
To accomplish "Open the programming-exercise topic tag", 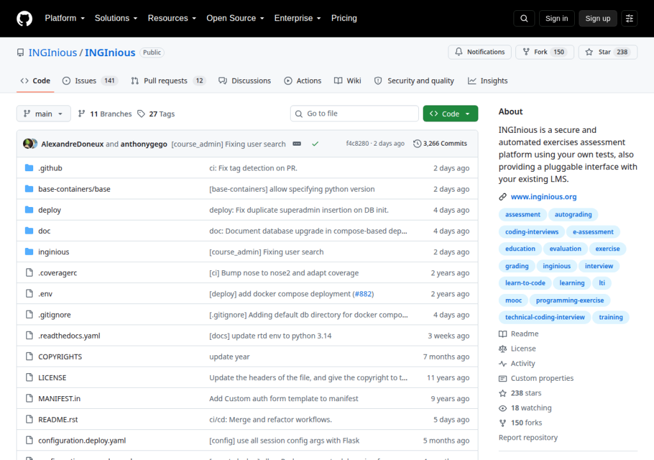I will [570, 300].
